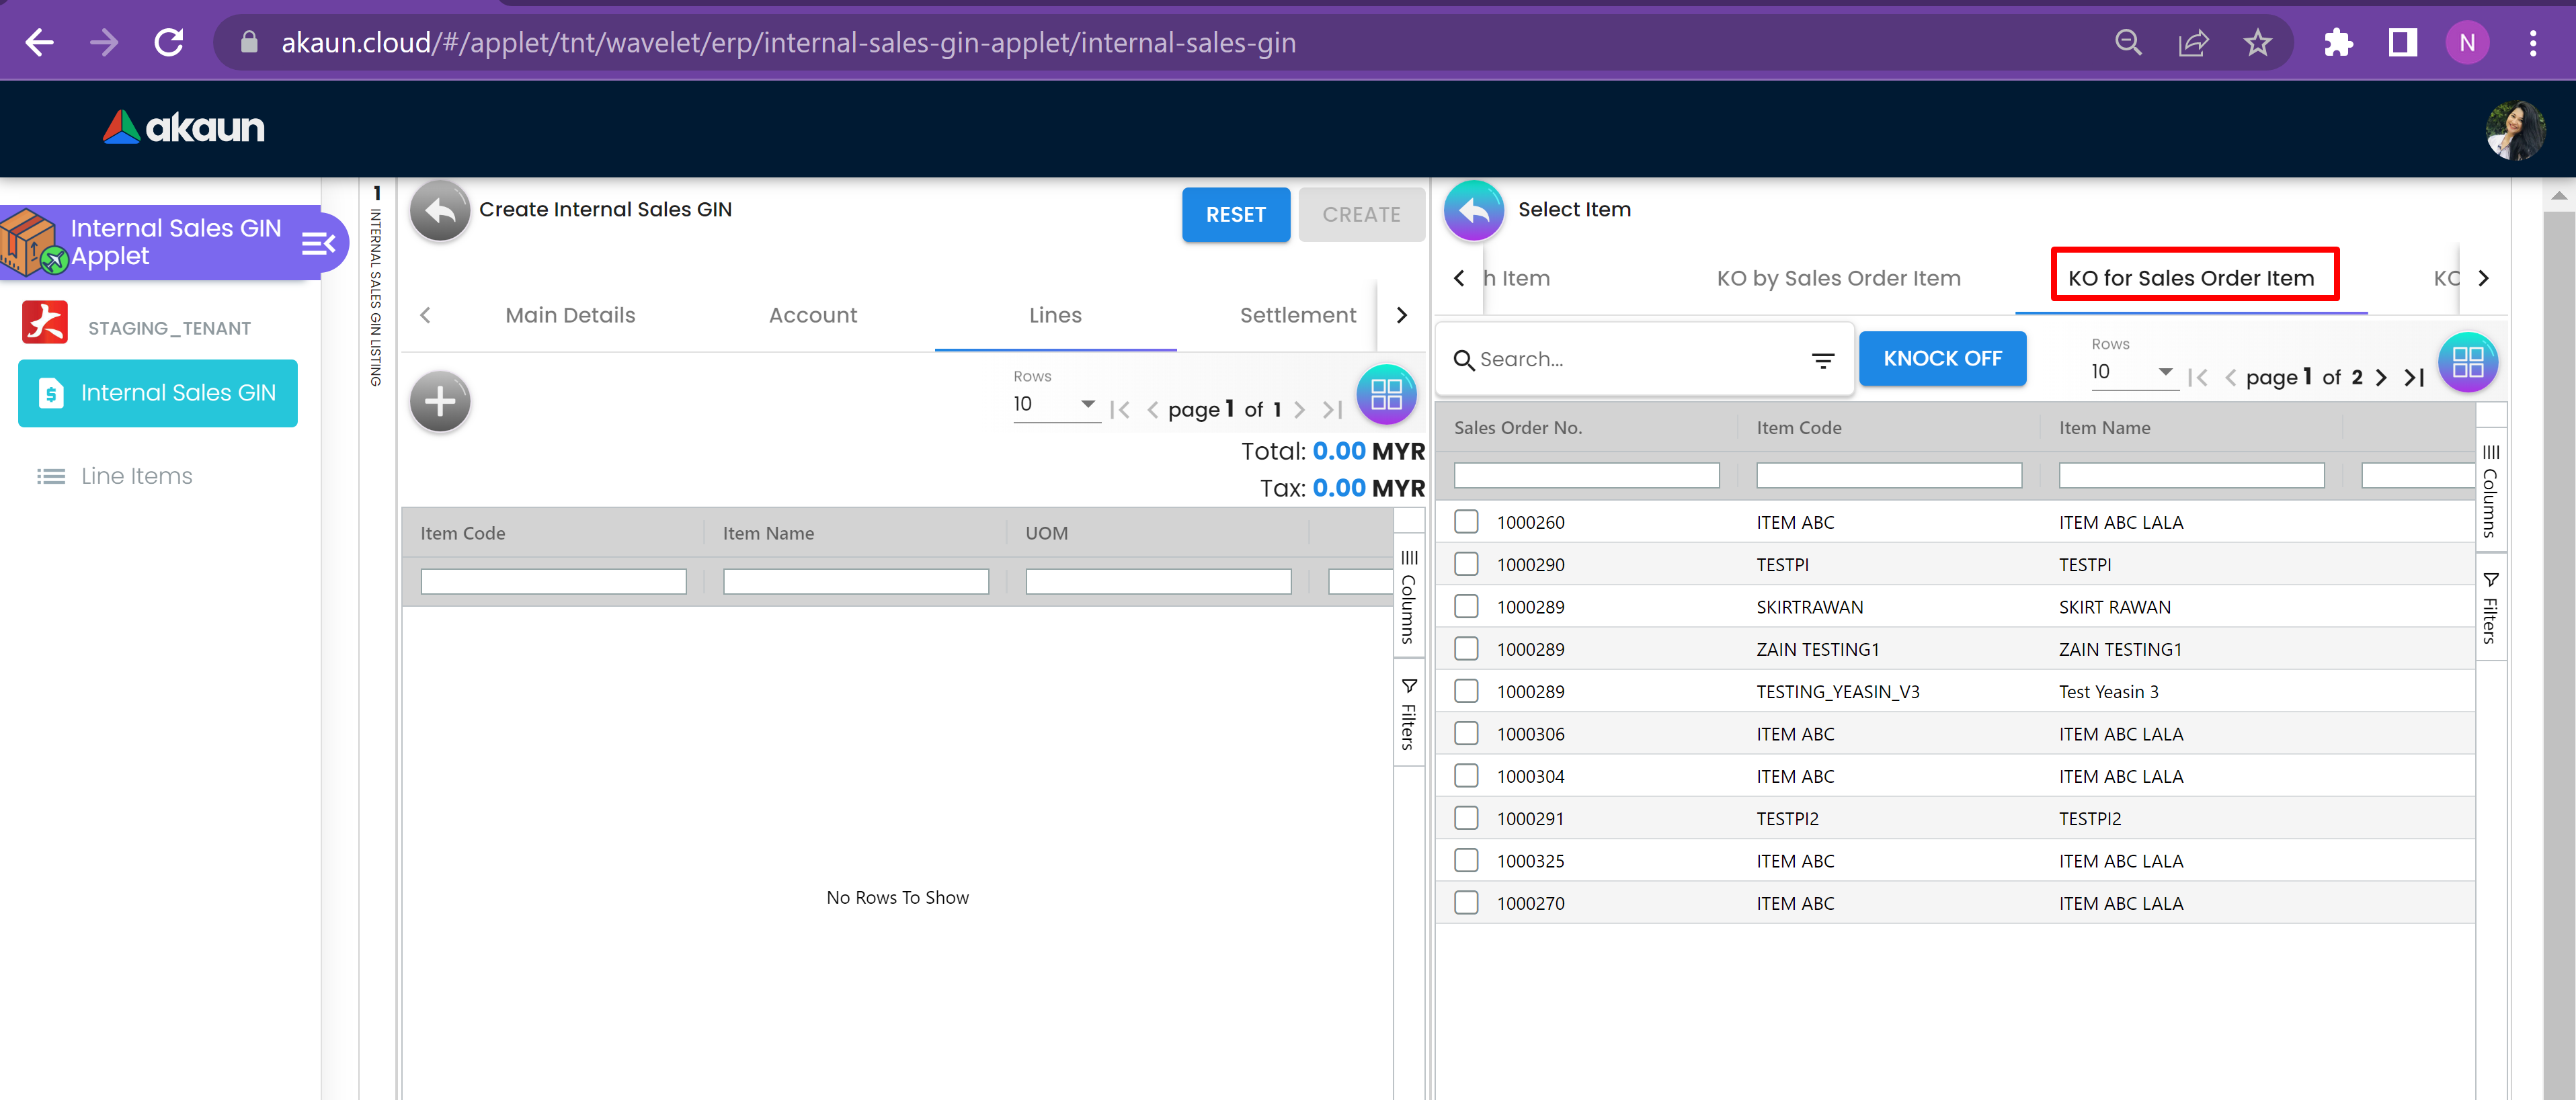Click the plus icon to add line

coord(440,402)
